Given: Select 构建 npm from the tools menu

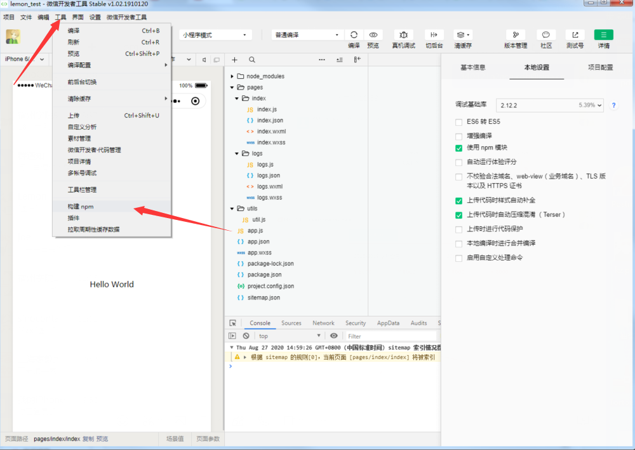Looking at the screenshot, I should [x=112, y=207].
